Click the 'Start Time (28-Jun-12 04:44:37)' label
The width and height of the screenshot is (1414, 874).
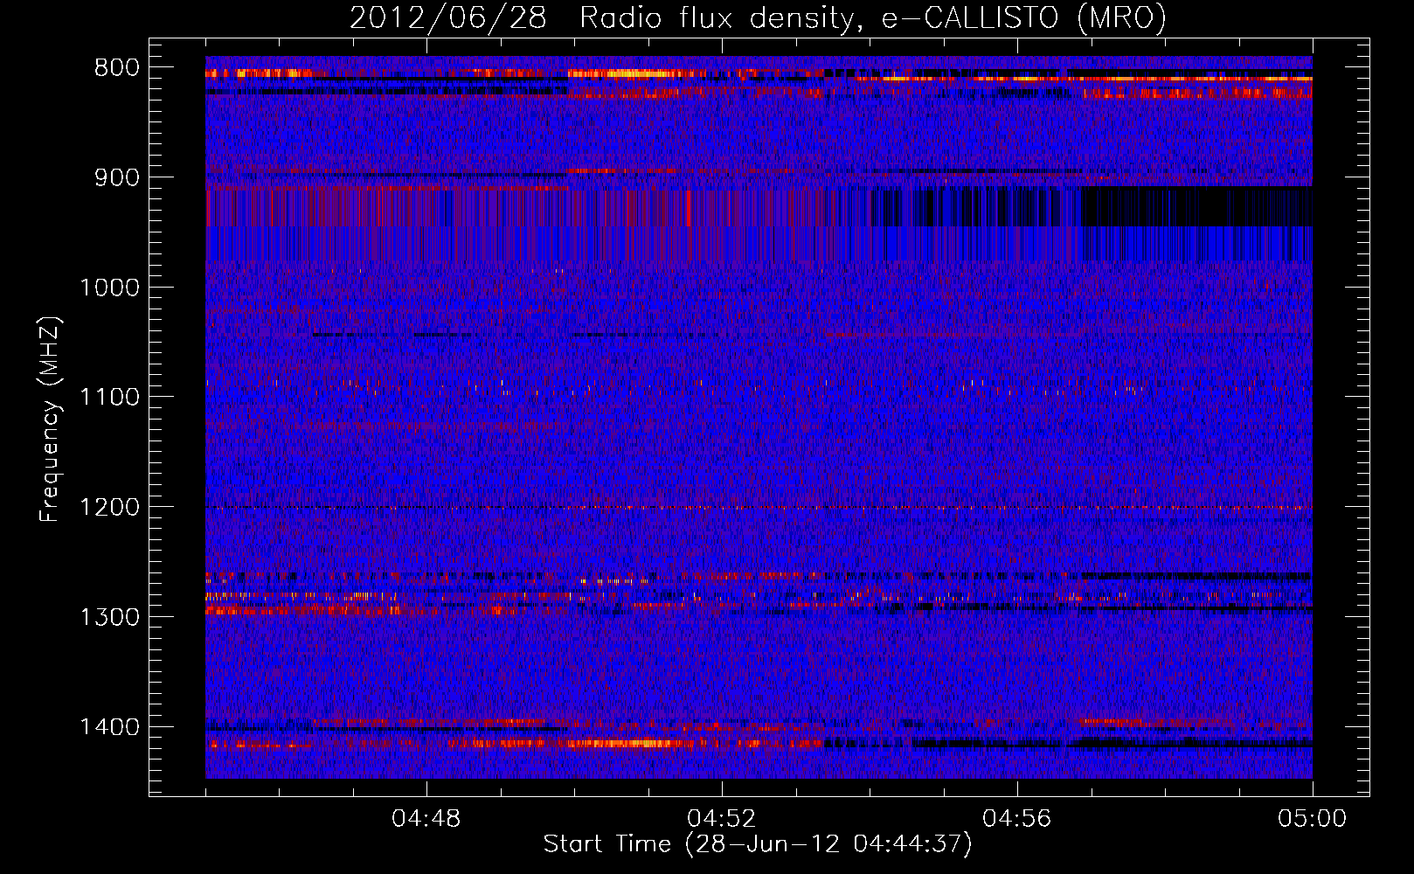(758, 844)
